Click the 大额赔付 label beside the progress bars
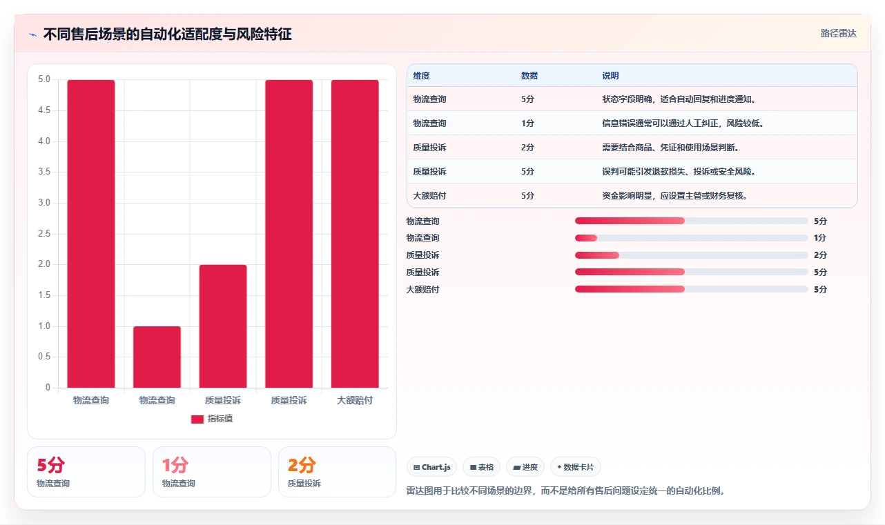The image size is (885, 525). point(422,290)
